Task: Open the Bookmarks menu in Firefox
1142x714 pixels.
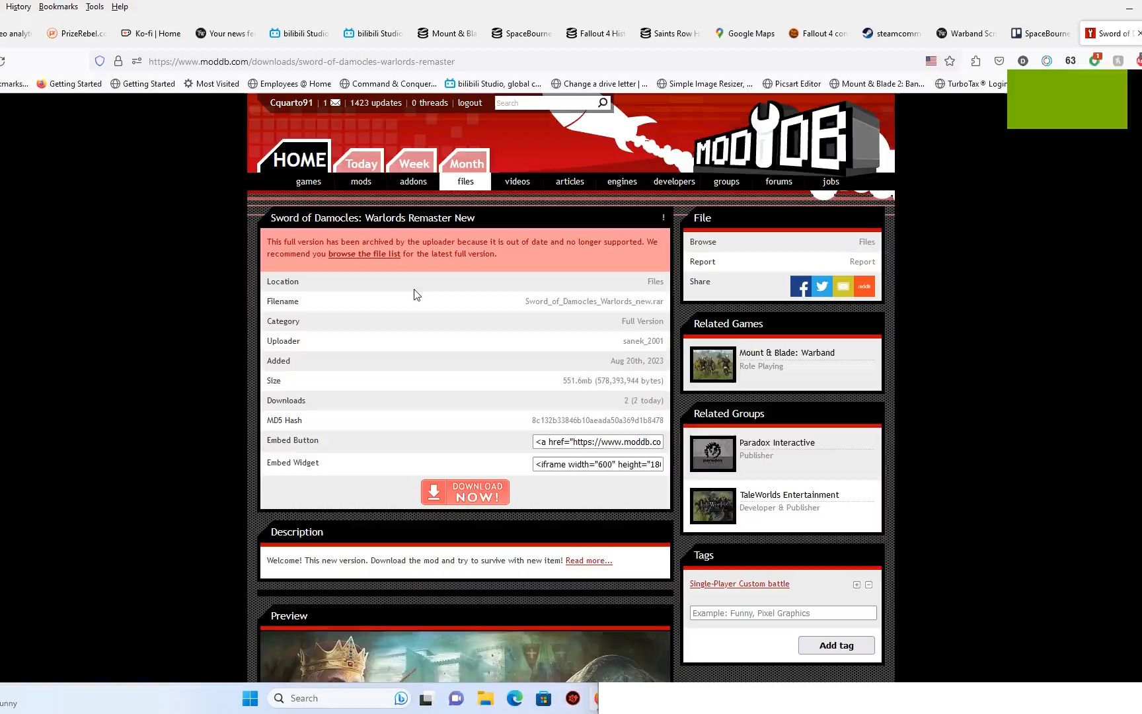Action: pos(58,7)
